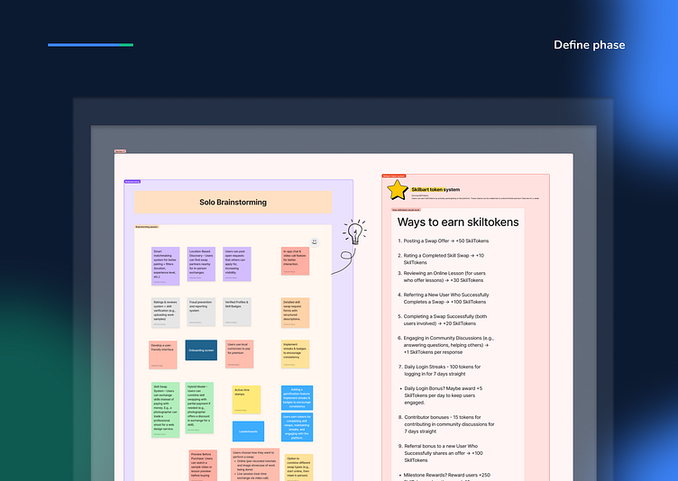
Task: Click the red Skilbart token section label
Action: pyautogui.click(x=394, y=176)
